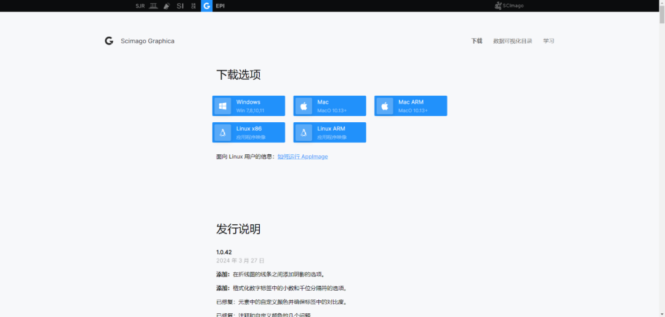Visit SCImago logo link at top right
Screen dimensions: 665x317
coord(509,6)
